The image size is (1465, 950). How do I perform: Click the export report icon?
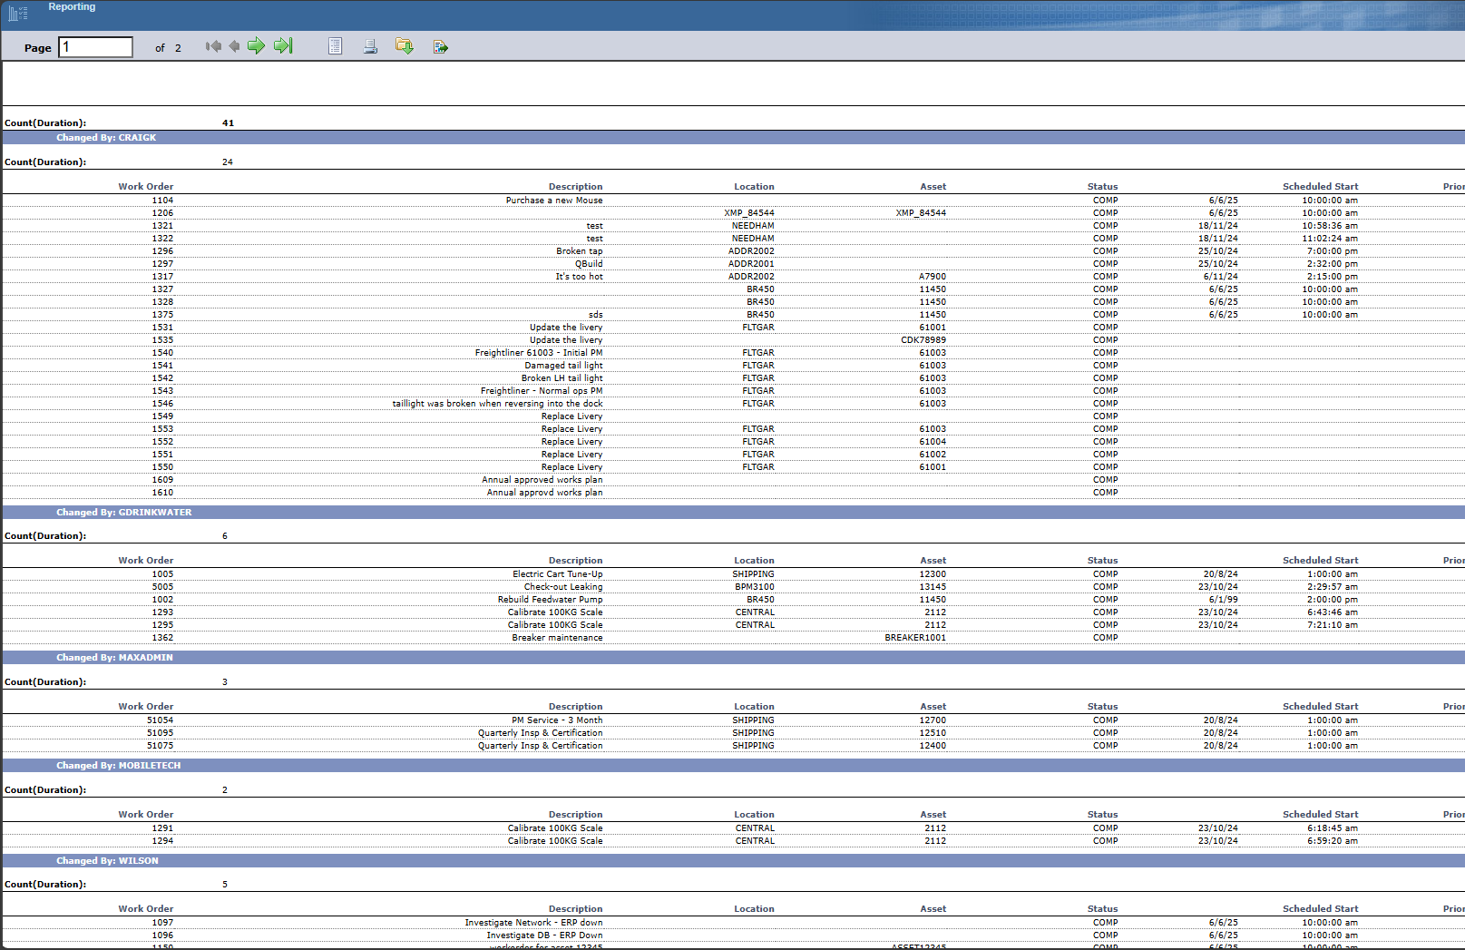point(441,46)
